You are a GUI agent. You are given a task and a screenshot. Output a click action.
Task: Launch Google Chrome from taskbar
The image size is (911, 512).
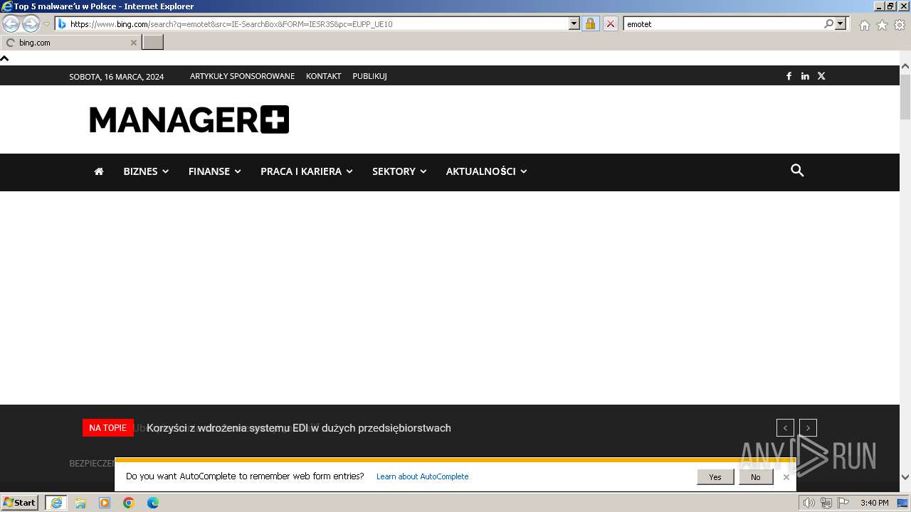129,503
